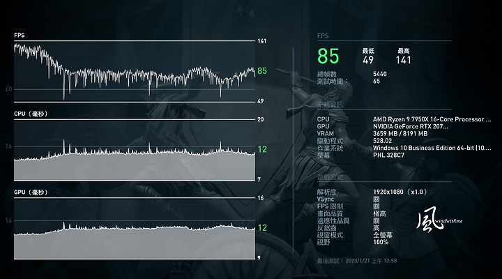
Task: Click the NVIDIA GeForce RTX GPU entry
Action: coord(411,126)
